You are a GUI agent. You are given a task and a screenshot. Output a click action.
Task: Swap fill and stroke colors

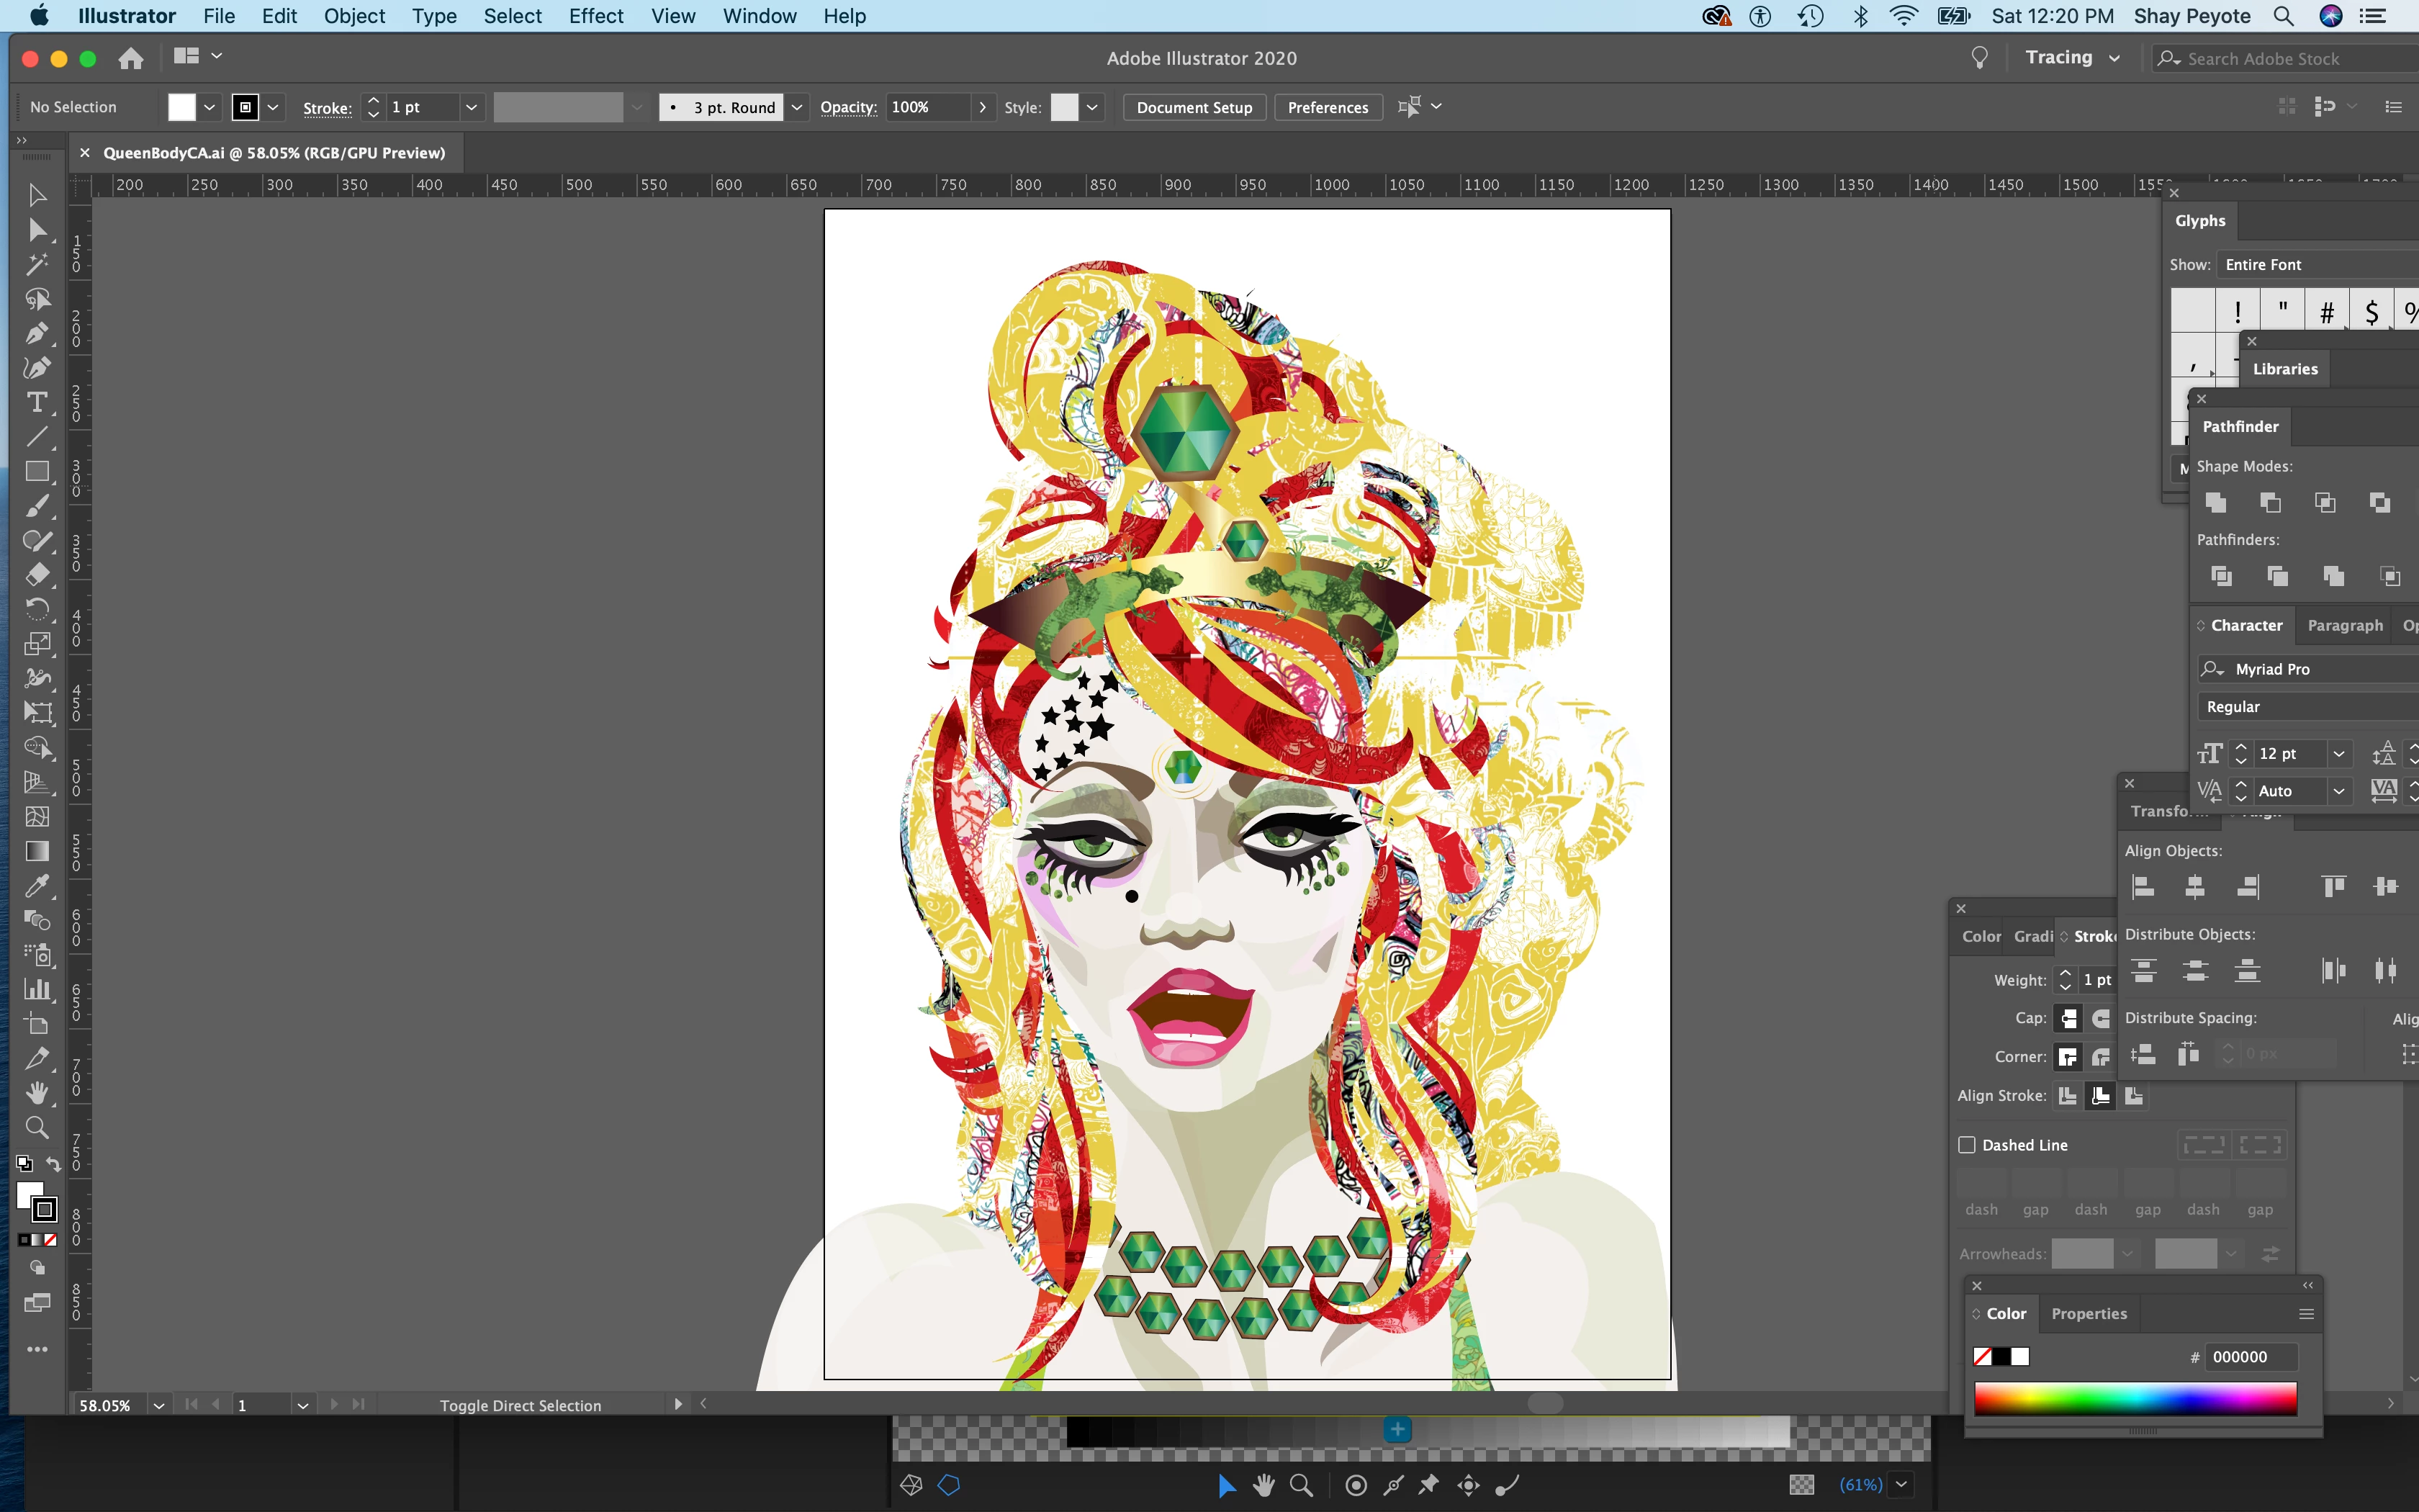[54, 1164]
